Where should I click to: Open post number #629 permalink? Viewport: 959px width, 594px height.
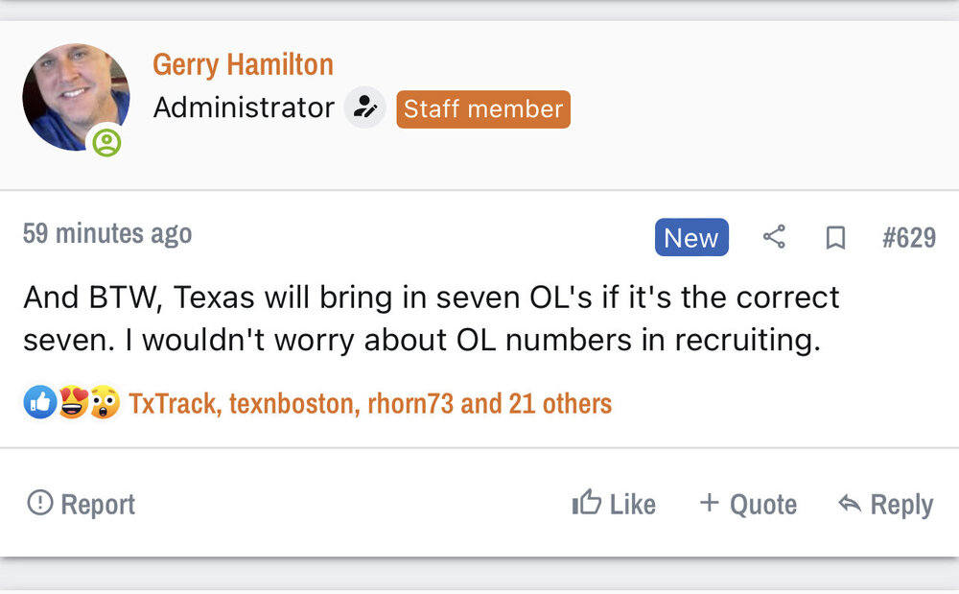pos(908,238)
